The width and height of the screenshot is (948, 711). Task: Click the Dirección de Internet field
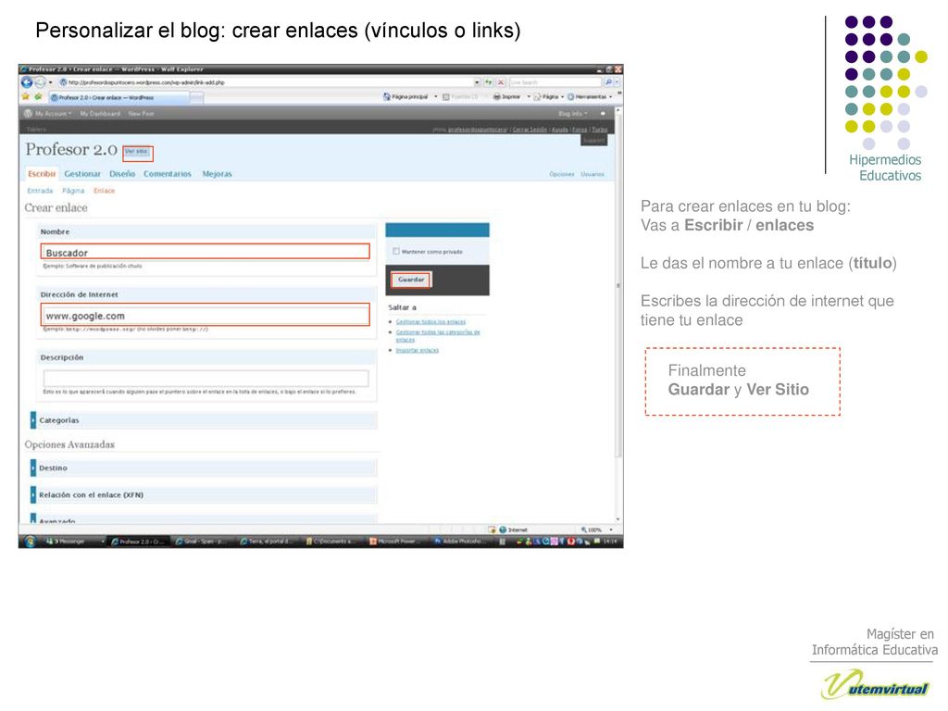pos(205,315)
